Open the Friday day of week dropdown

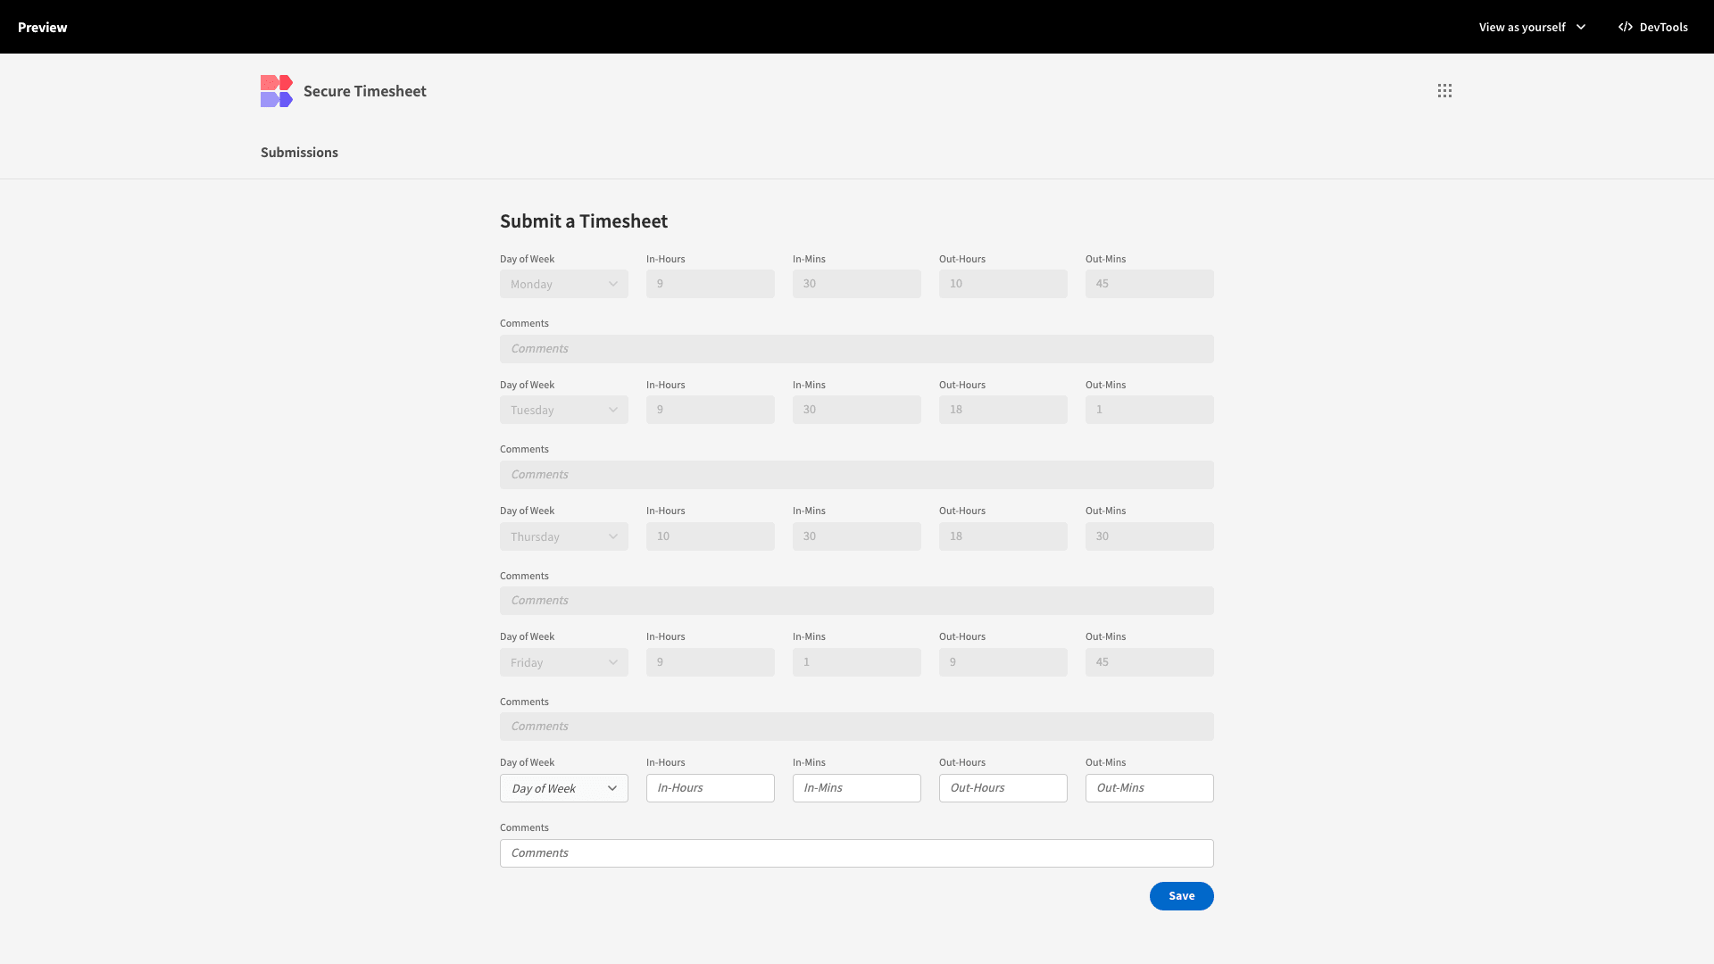(x=564, y=662)
